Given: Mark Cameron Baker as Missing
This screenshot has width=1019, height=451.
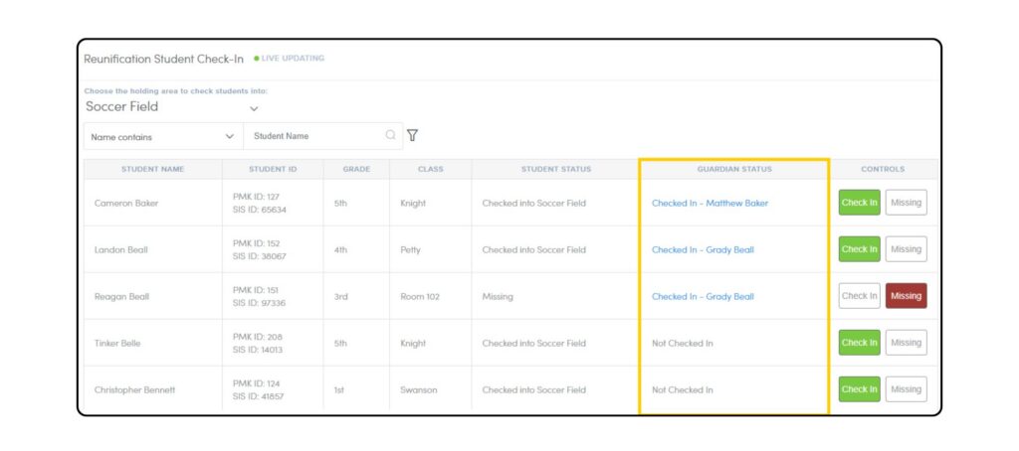Looking at the screenshot, I should pos(906,203).
